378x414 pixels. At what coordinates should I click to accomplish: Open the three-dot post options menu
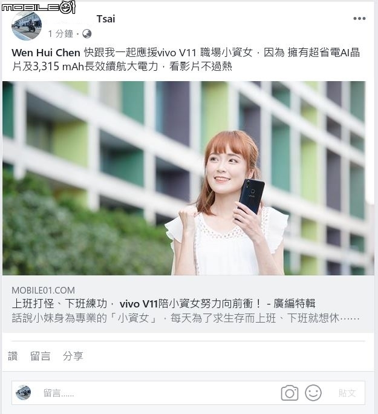(x=359, y=19)
